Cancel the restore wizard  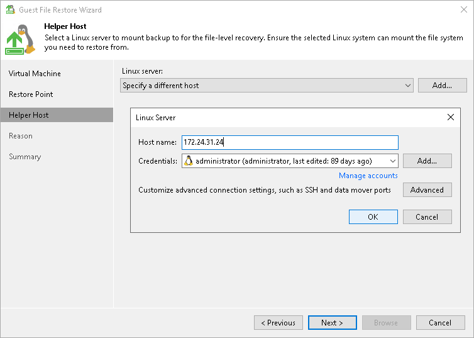pyautogui.click(x=440, y=322)
